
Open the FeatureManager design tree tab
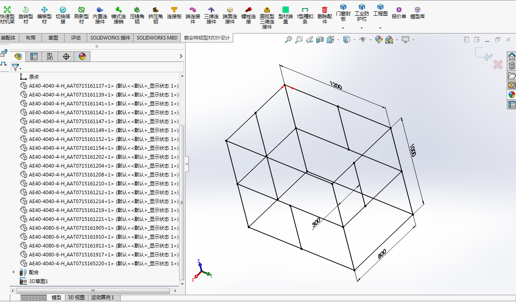pos(18,57)
